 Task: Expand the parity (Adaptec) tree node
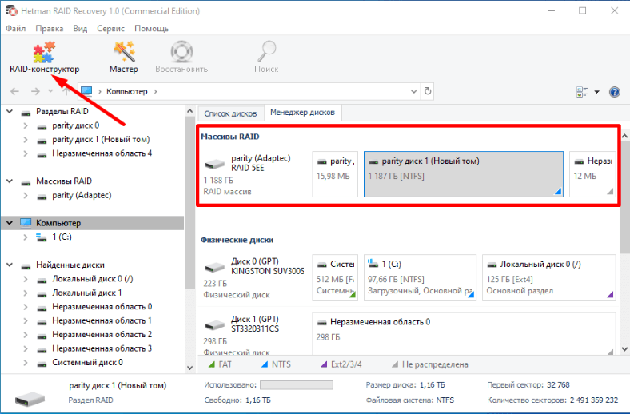tap(26, 196)
